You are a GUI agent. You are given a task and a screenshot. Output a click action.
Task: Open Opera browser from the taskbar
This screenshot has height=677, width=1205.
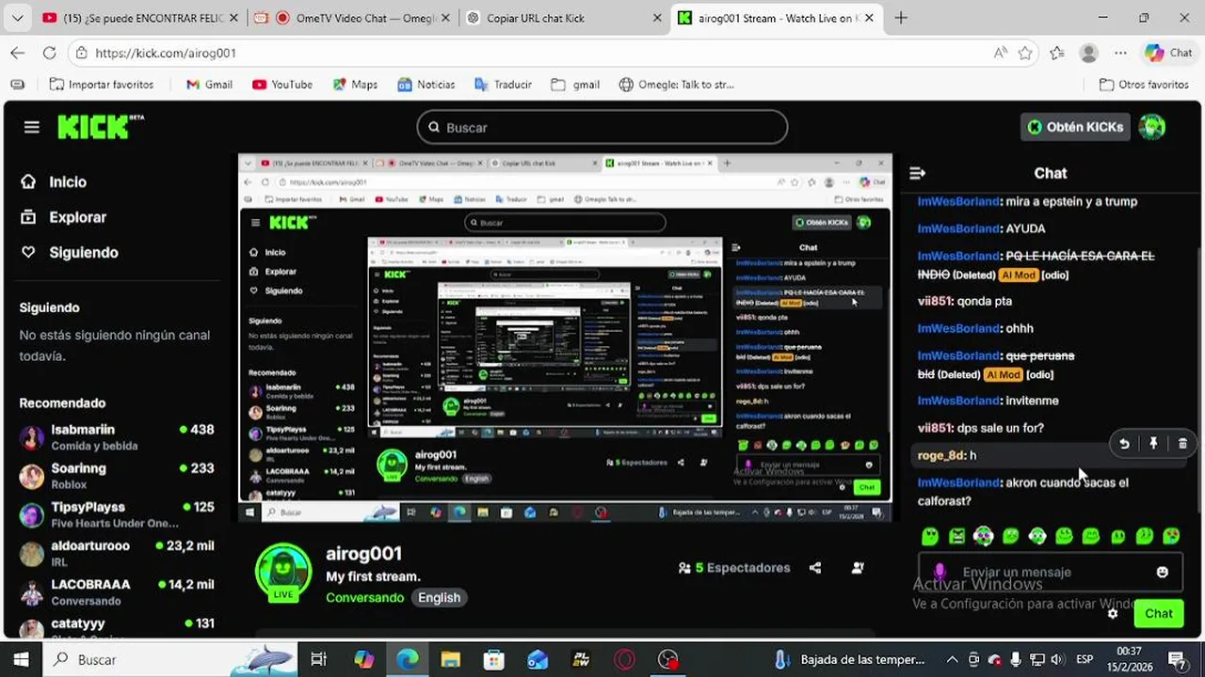625,659
